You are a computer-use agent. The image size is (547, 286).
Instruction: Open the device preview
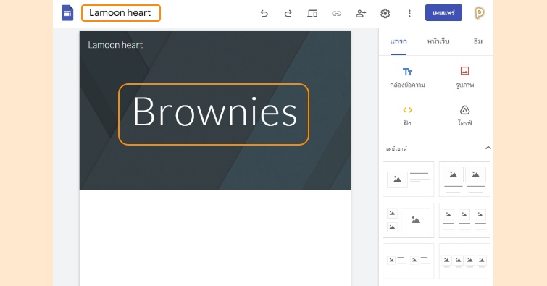pyautogui.click(x=312, y=14)
